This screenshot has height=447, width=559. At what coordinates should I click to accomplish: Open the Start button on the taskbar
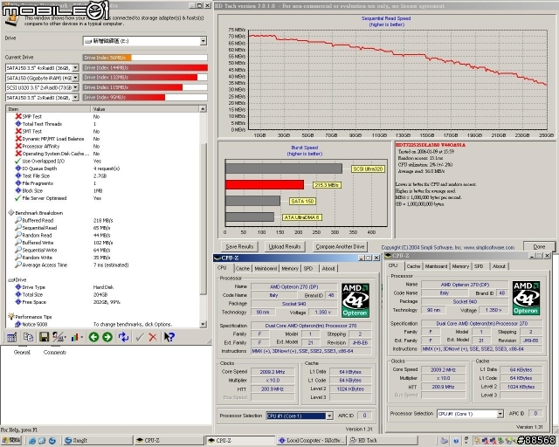[11, 441]
